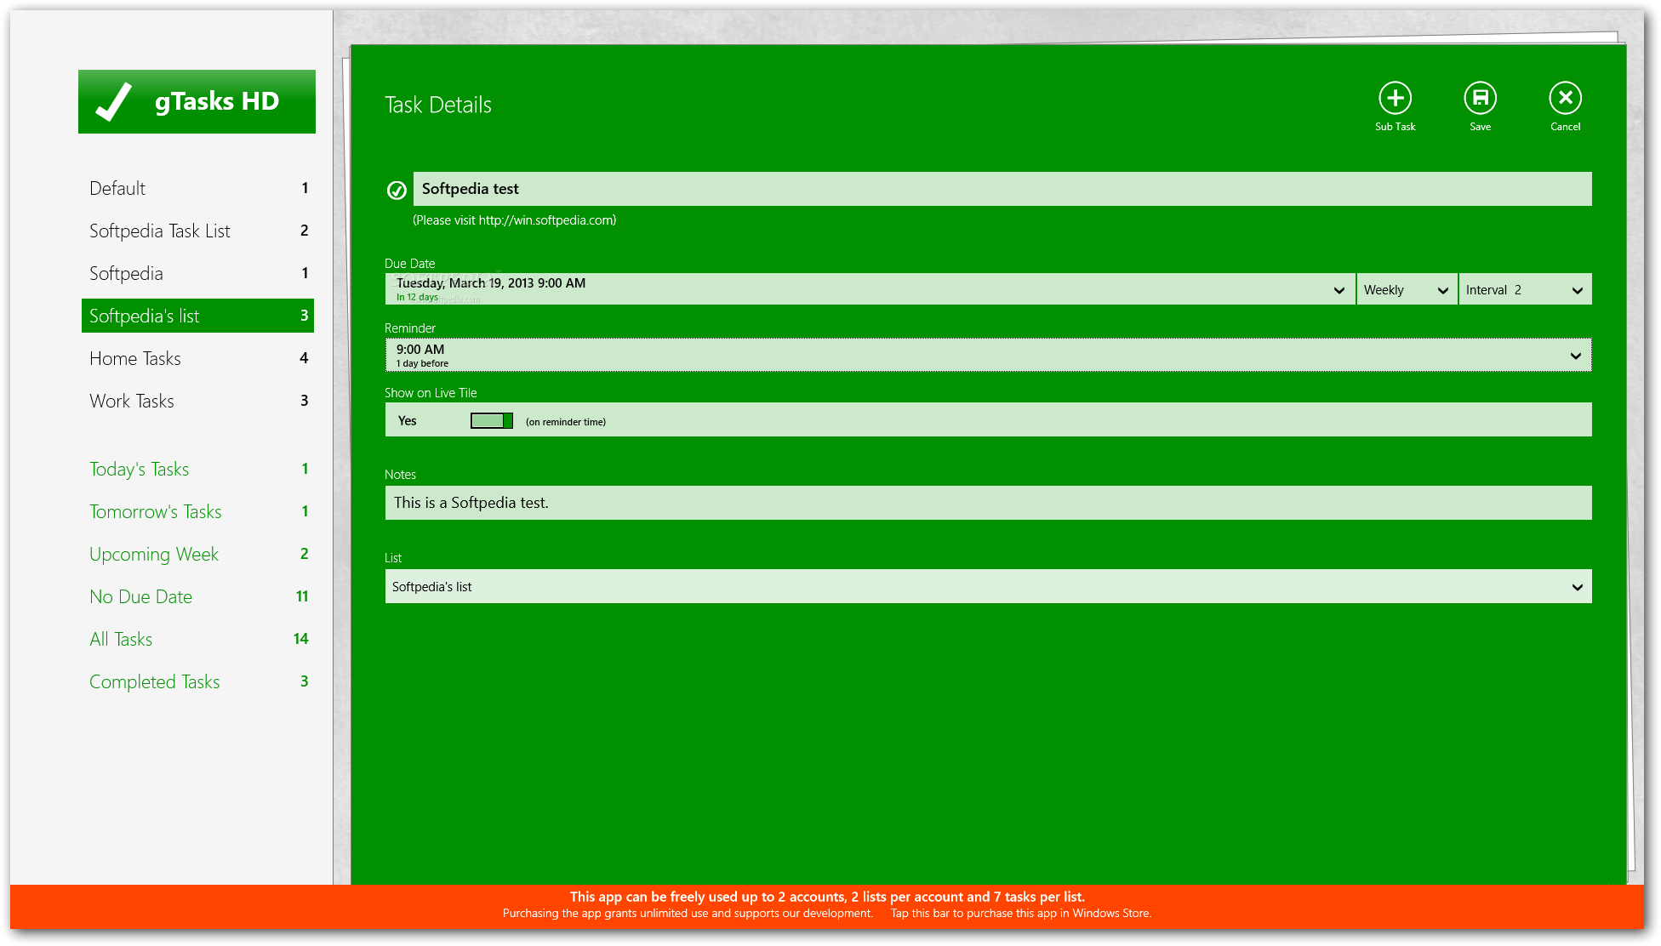Click the "(on reminder time)" text
The image size is (1661, 946).
point(566,422)
